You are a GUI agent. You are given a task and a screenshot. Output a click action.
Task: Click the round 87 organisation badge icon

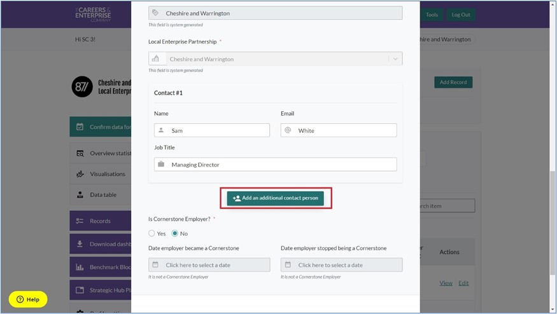(x=82, y=86)
